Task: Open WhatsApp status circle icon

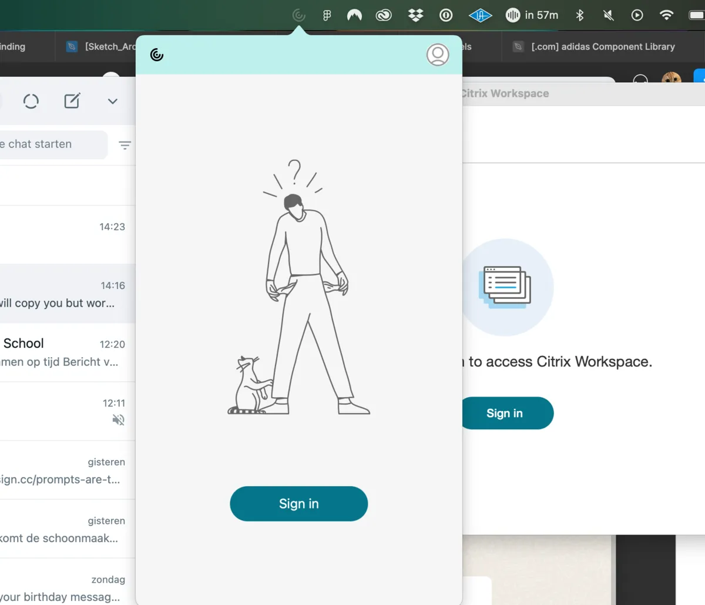Action: click(x=31, y=101)
